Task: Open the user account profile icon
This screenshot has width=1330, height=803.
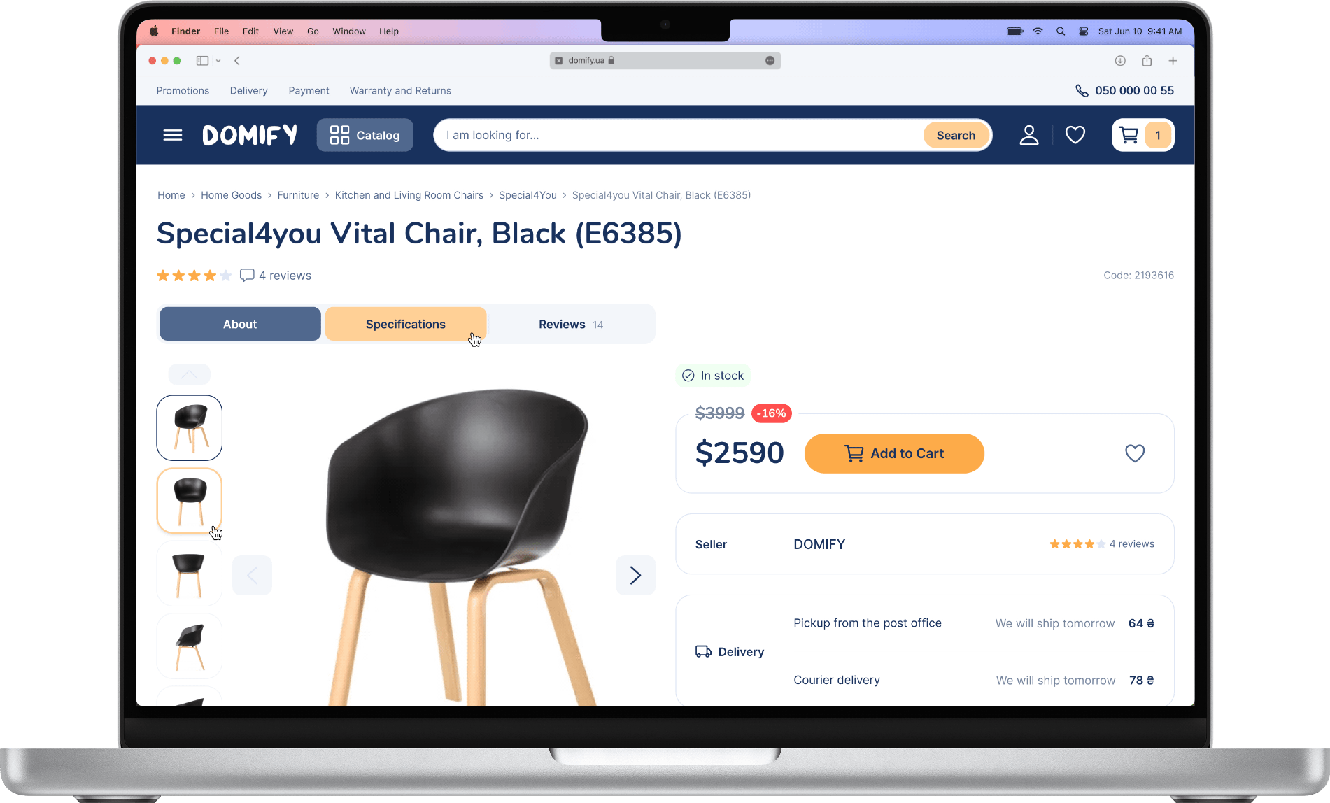Action: (1028, 135)
